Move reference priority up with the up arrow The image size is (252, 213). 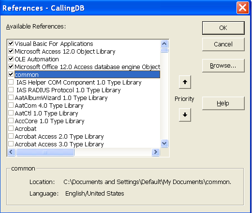(x=185, y=82)
